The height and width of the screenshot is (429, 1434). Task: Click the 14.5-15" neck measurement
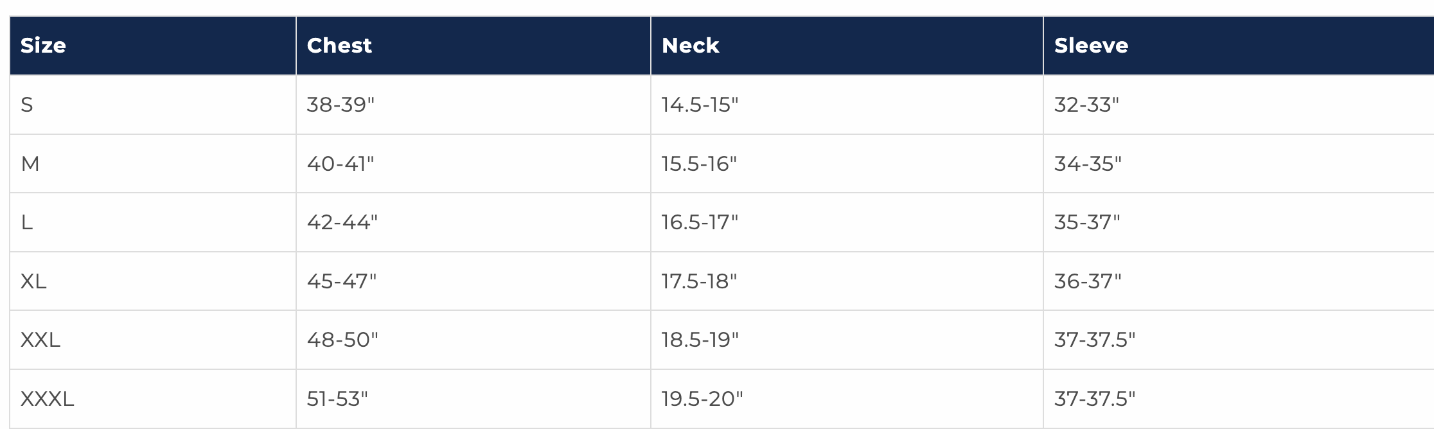[700, 105]
